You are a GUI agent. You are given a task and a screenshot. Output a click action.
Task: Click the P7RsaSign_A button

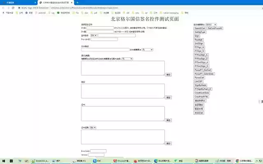click(x=201, y=55)
